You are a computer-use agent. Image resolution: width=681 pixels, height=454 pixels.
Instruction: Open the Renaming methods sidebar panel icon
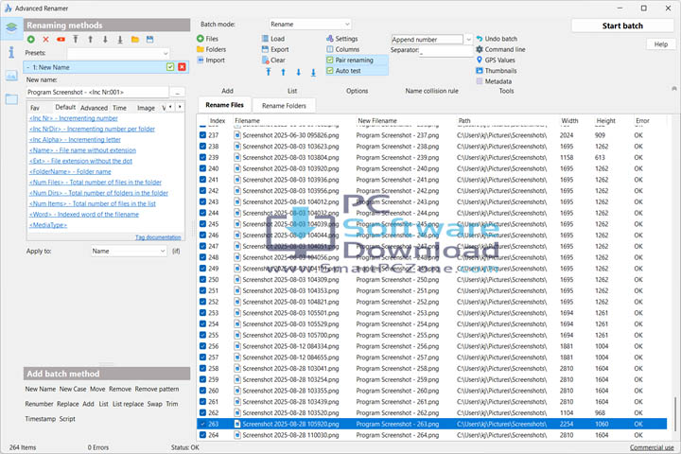pos(11,26)
